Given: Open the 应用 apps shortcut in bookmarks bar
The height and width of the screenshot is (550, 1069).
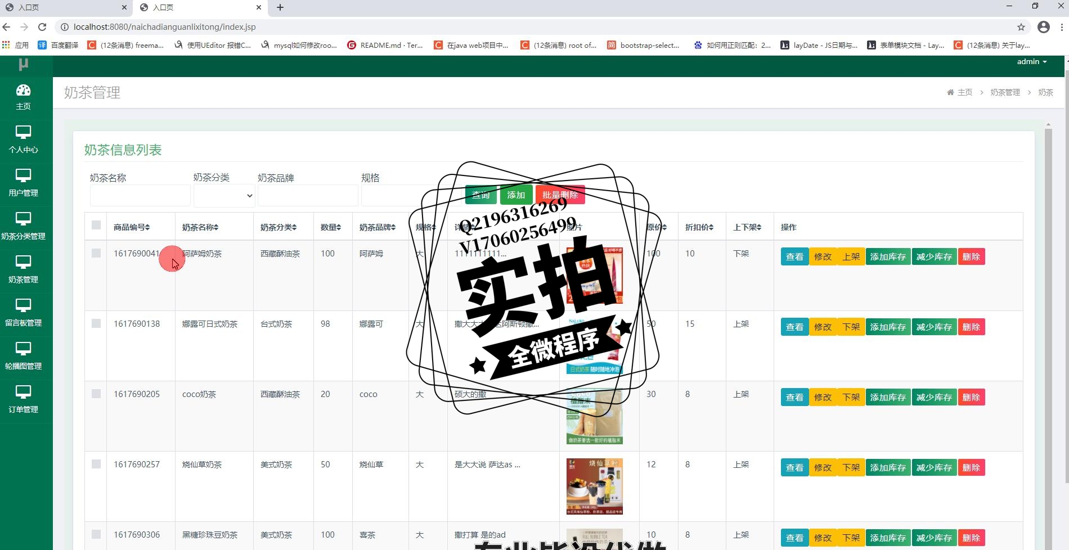Looking at the screenshot, I should pyautogui.click(x=16, y=45).
